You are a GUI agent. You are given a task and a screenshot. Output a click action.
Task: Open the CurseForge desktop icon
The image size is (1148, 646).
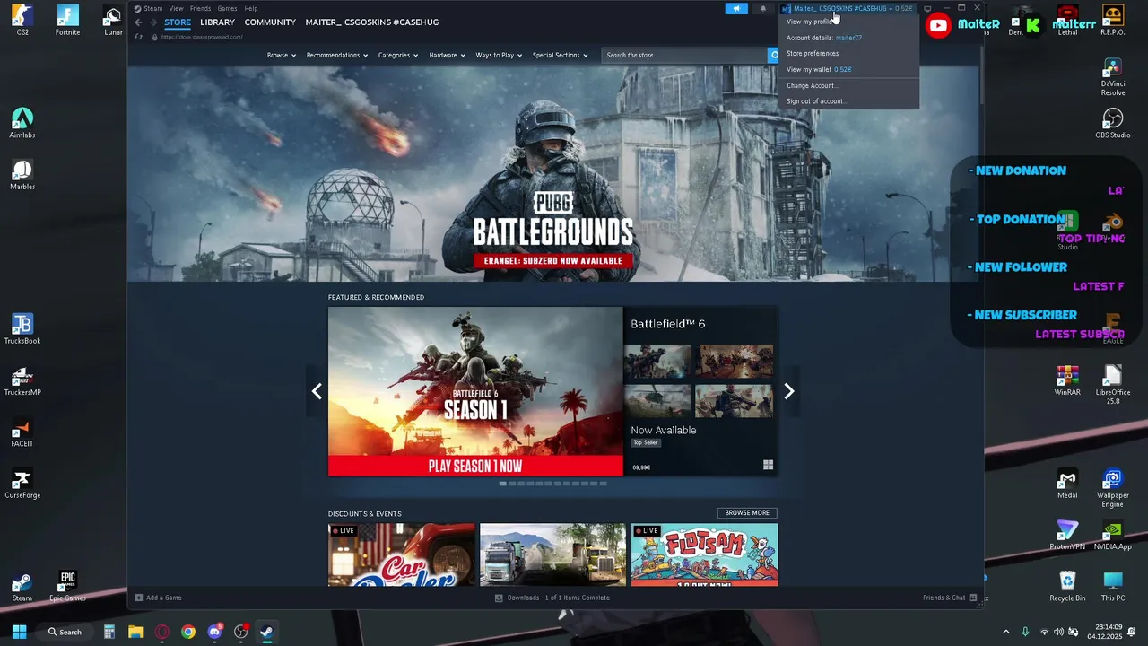(x=22, y=484)
